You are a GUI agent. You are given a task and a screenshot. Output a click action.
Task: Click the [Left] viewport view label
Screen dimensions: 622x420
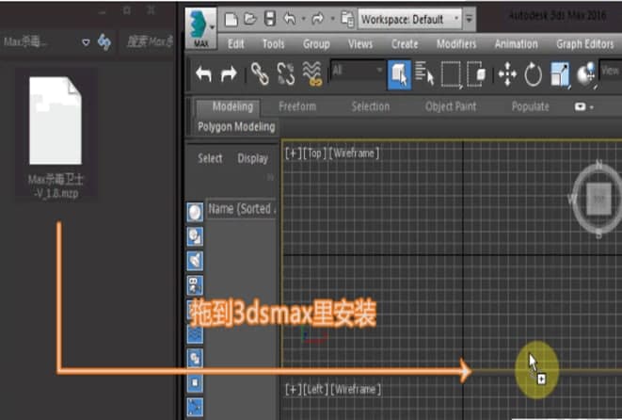click(x=315, y=390)
